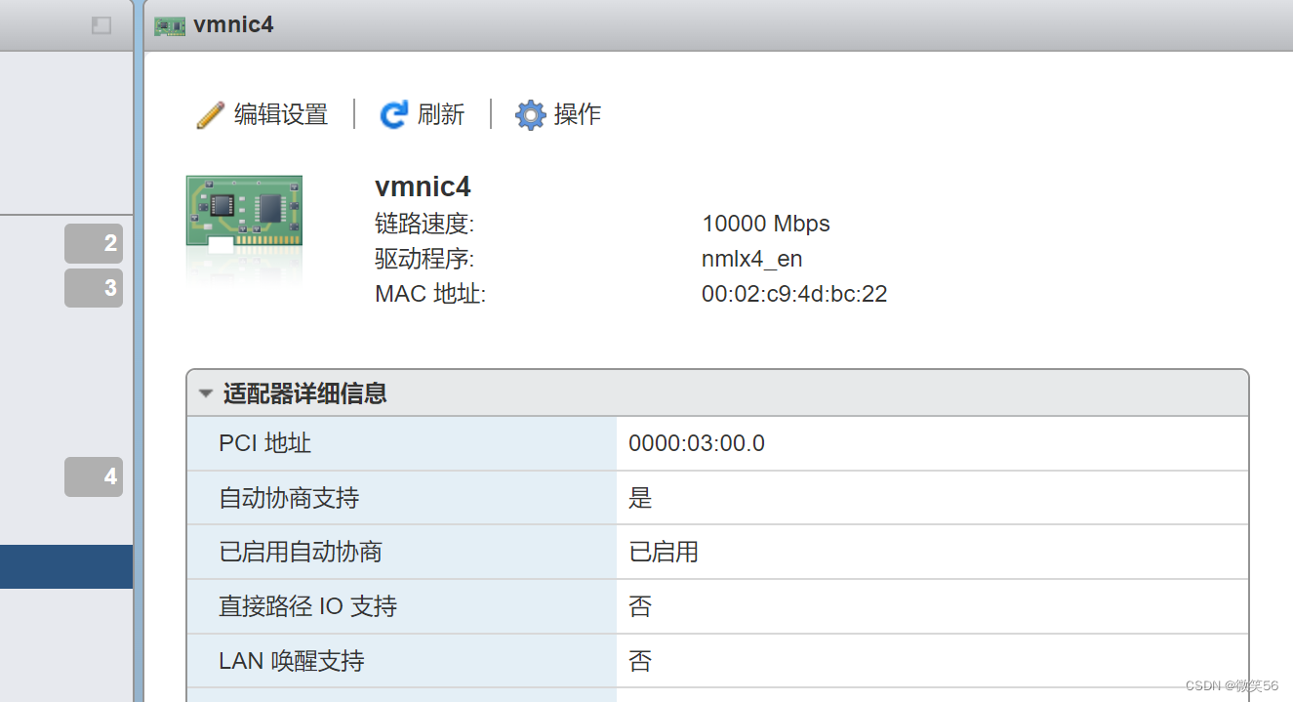
Task: Click the driver name nmlx4_en
Action: click(x=752, y=259)
